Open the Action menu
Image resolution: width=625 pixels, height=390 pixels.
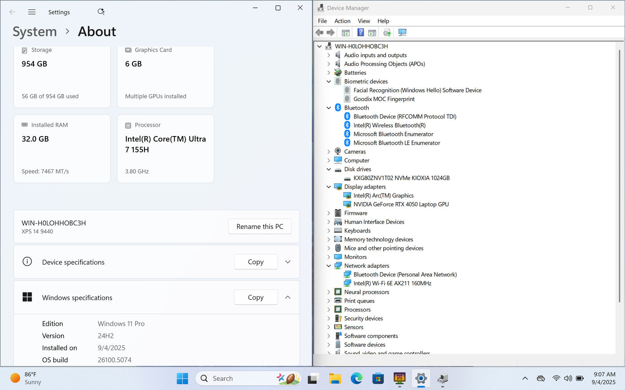click(x=342, y=21)
